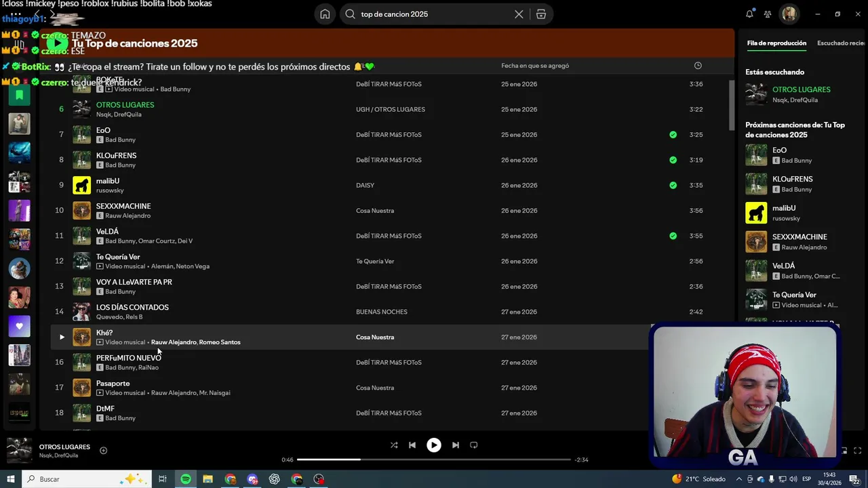
Task: Select the Pasaporte track title
Action: click(113, 384)
